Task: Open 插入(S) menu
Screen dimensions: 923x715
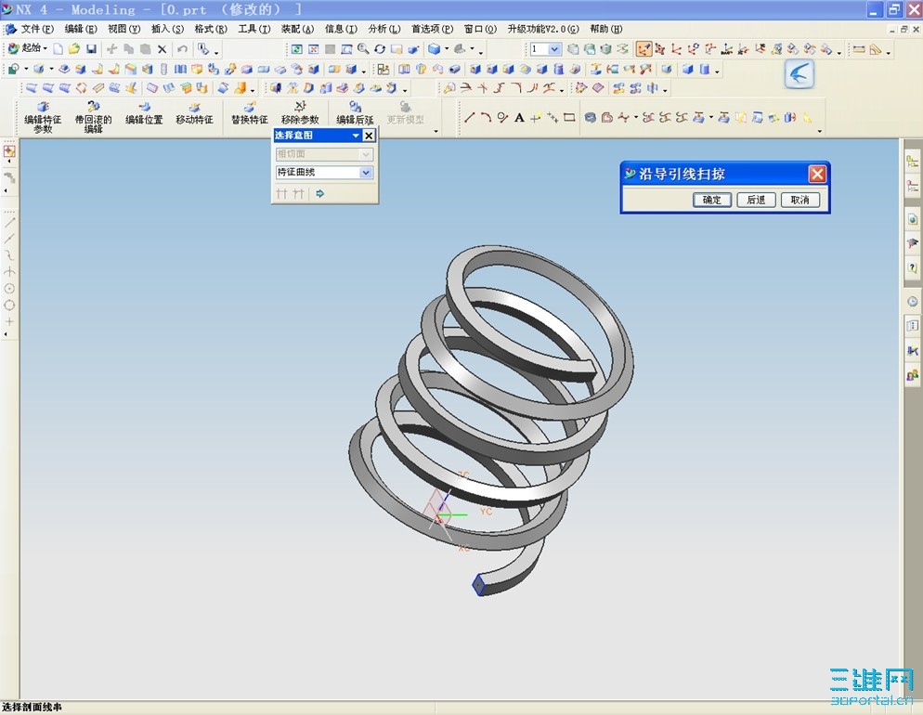Action: [x=168, y=29]
